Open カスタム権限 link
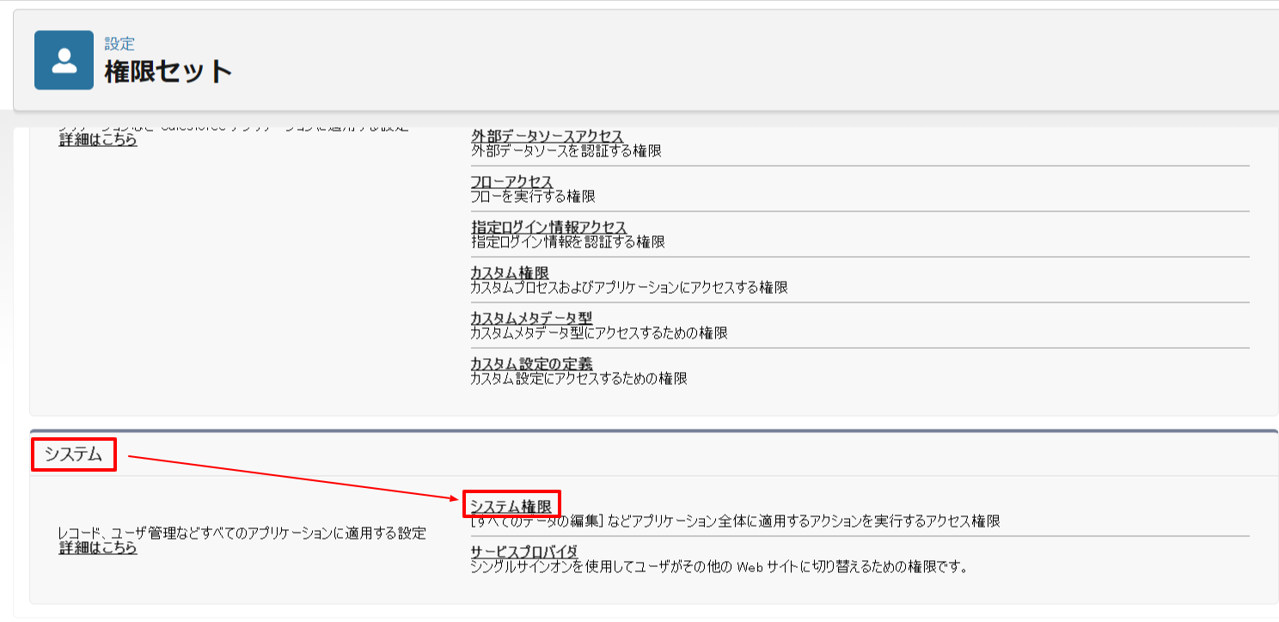 point(510,273)
